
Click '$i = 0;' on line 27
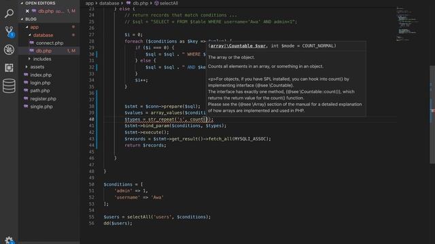(133, 35)
